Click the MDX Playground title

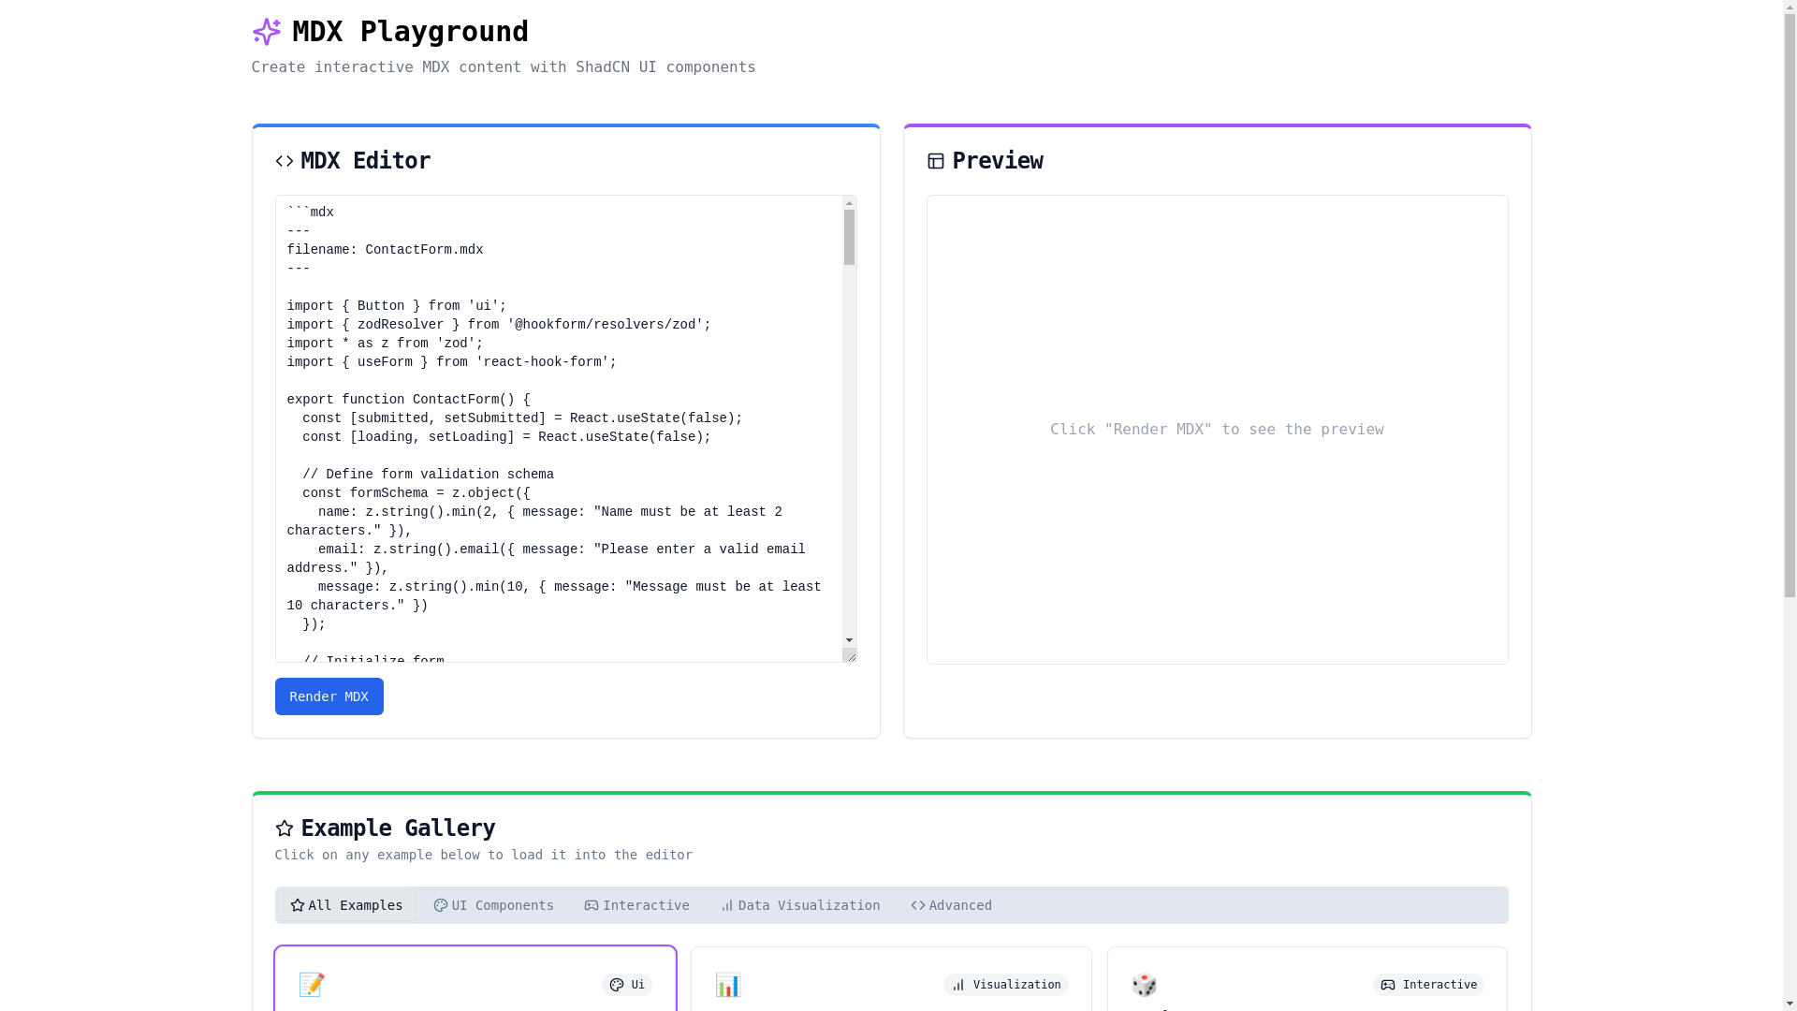pos(411,32)
